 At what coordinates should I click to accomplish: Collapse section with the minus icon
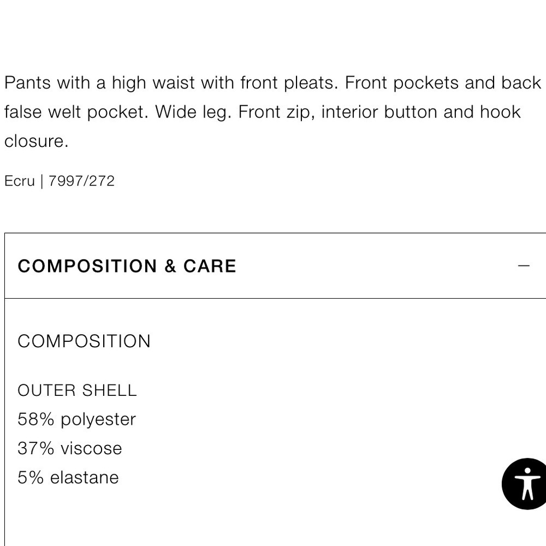(x=524, y=266)
